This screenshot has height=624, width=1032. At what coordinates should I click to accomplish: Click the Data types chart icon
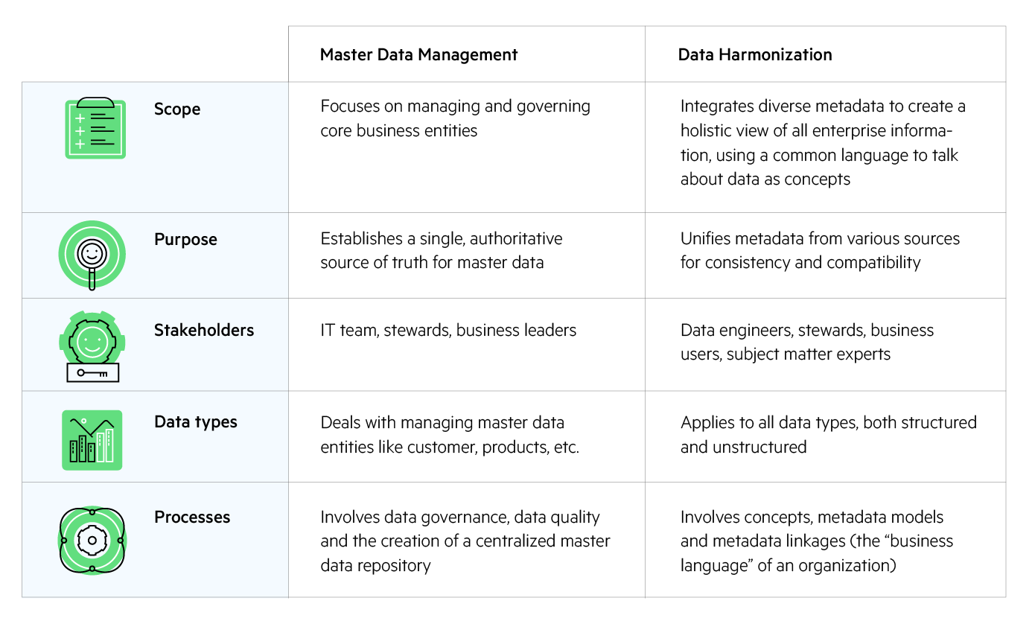92,439
